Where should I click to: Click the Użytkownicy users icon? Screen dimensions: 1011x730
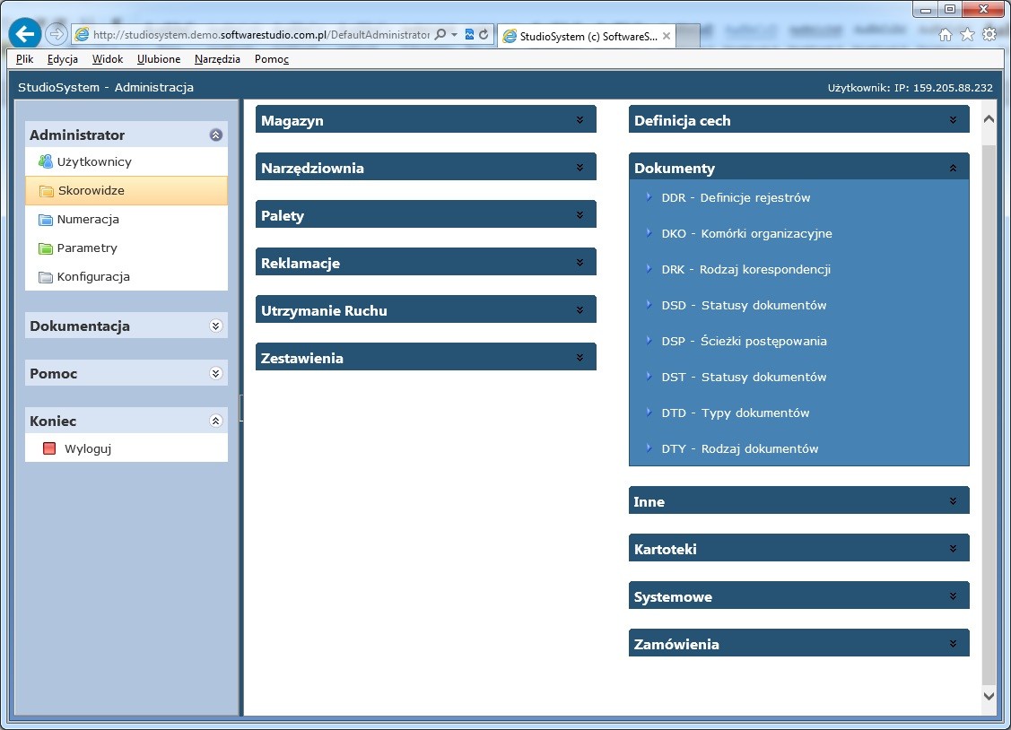(x=45, y=161)
